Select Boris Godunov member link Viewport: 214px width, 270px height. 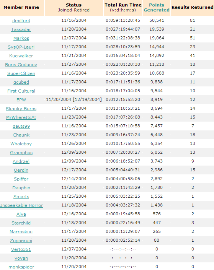coord(21,65)
